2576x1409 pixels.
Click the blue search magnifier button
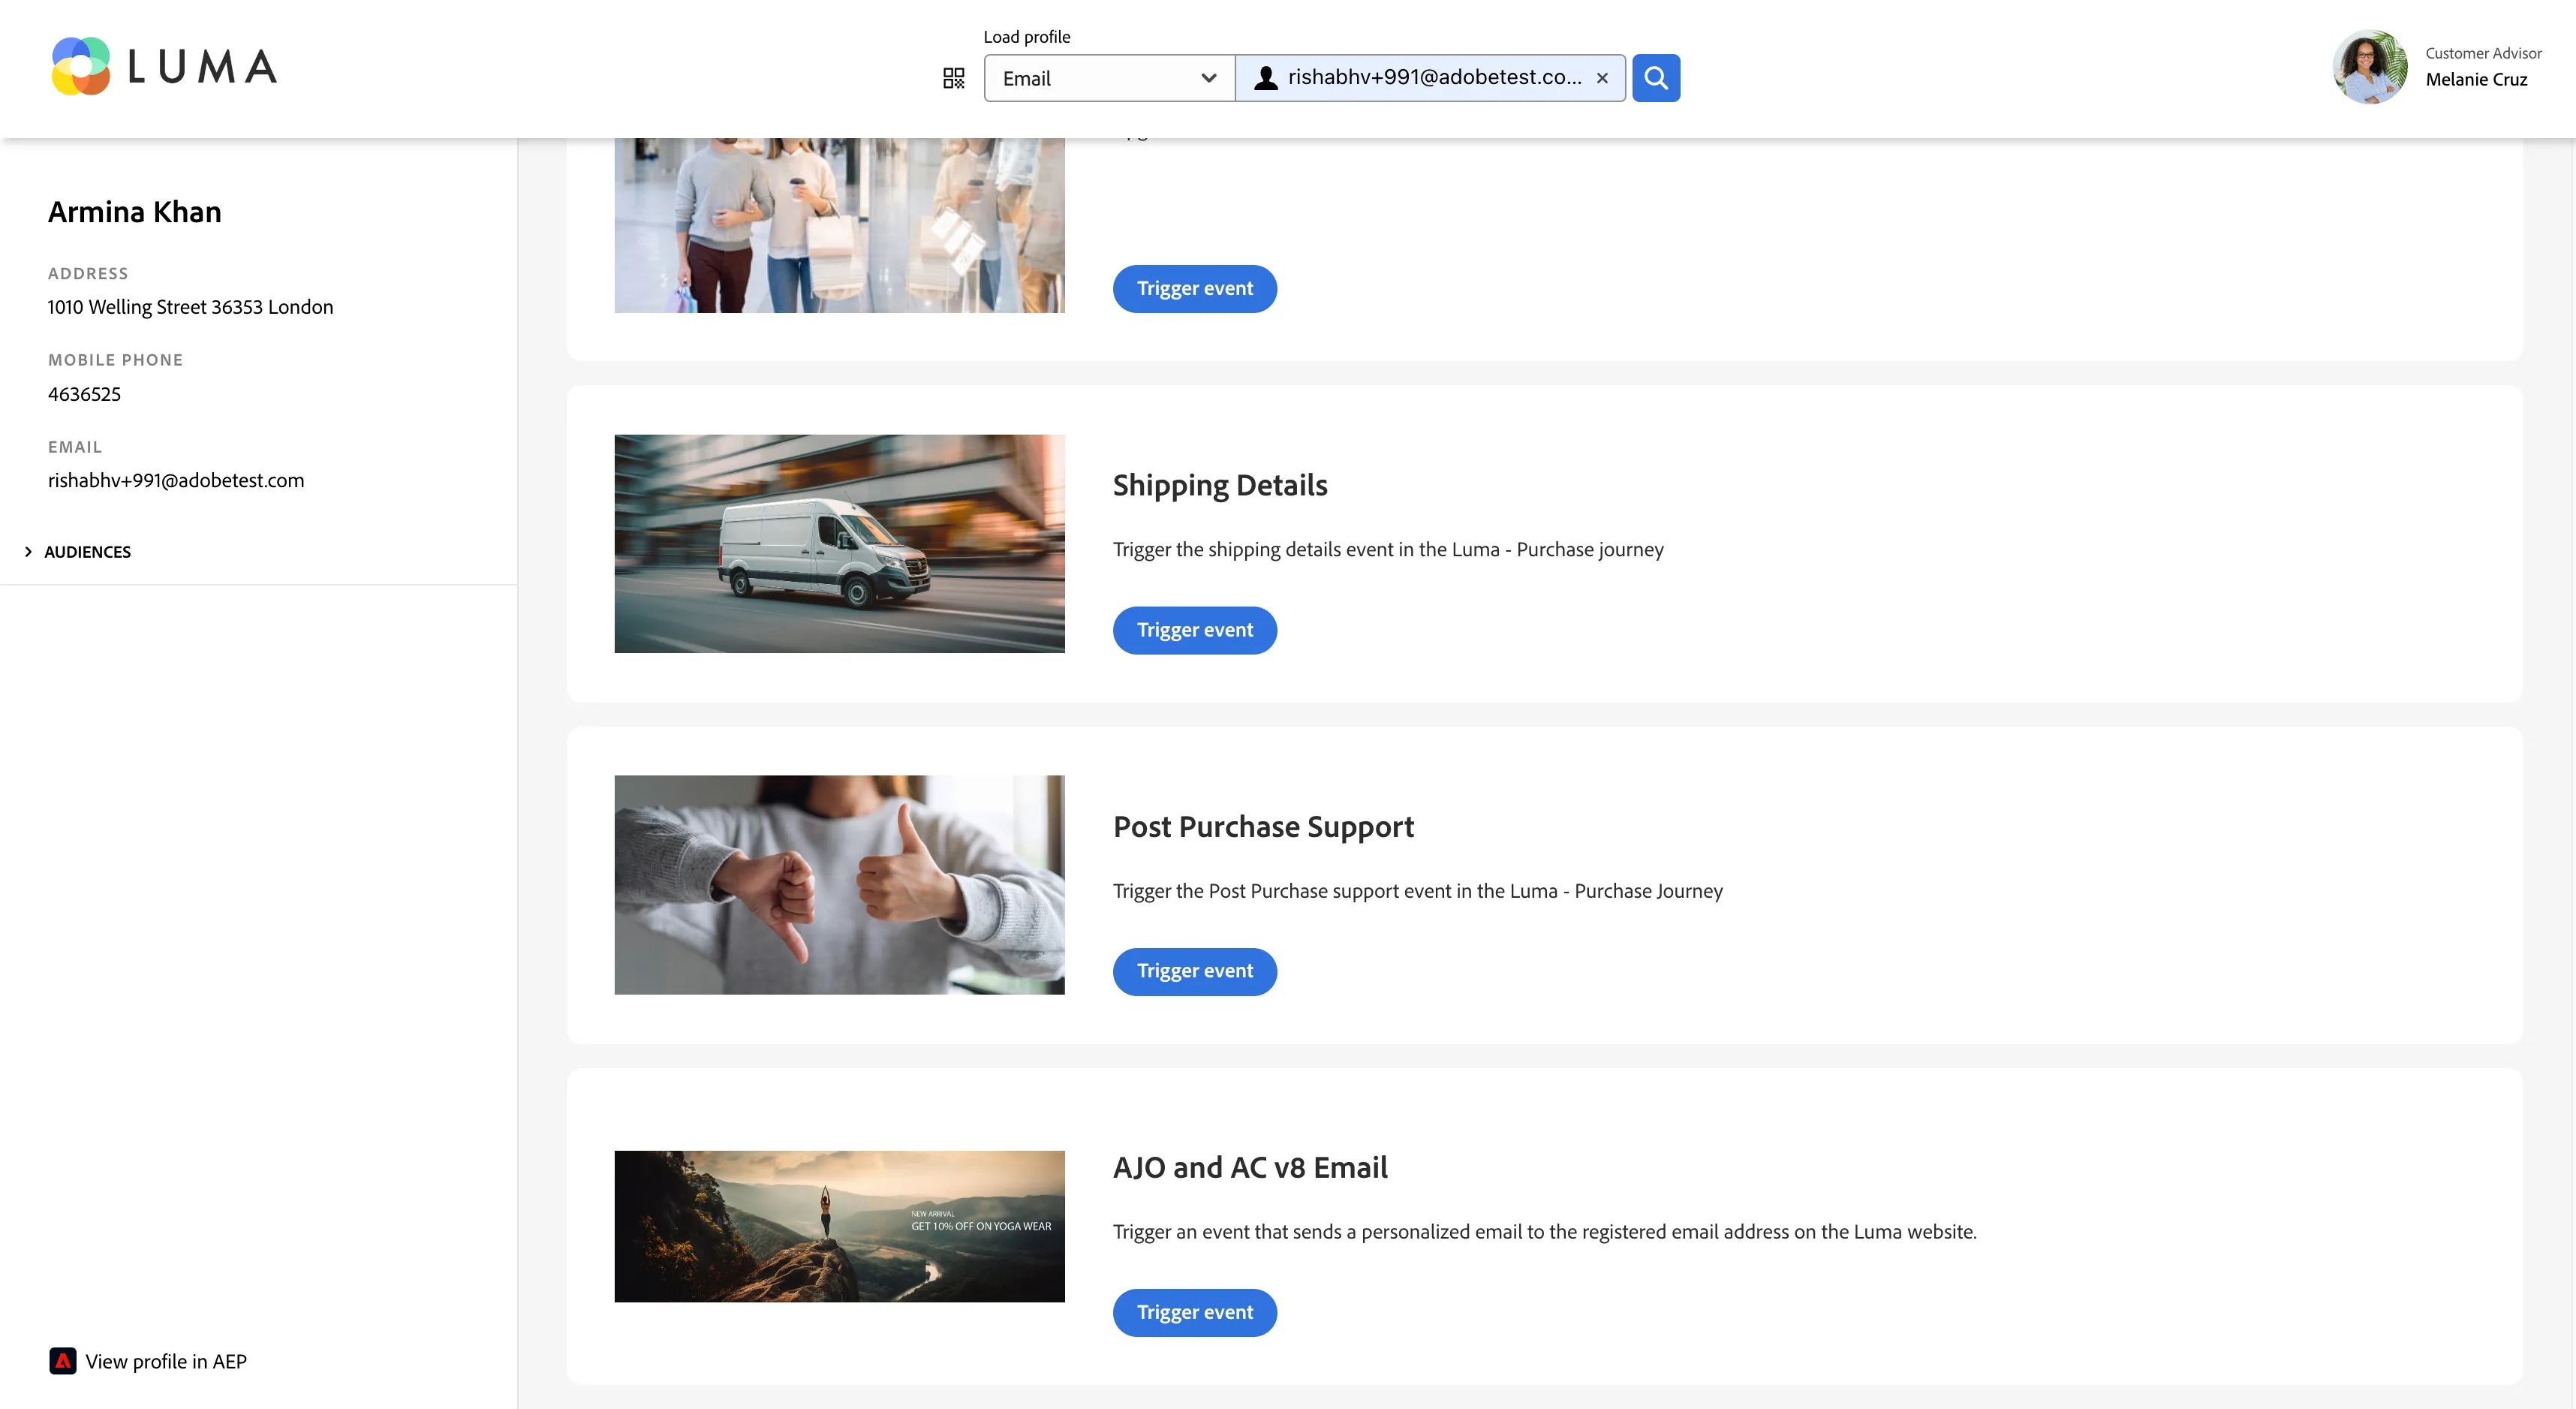[x=1656, y=78]
